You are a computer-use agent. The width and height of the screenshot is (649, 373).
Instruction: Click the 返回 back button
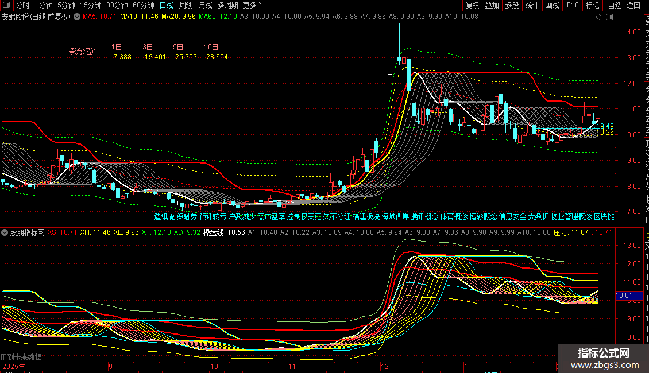pos(633,5)
